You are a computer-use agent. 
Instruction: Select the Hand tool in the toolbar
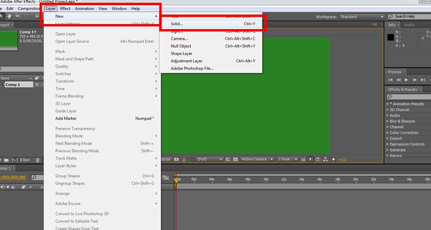pos(10,16)
